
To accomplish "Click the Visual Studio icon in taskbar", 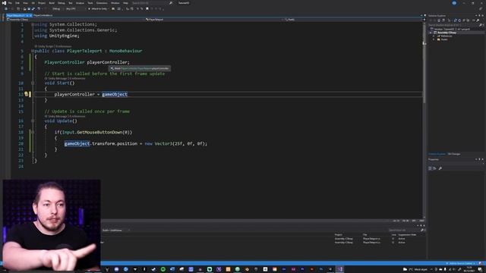I will click(x=339, y=269).
